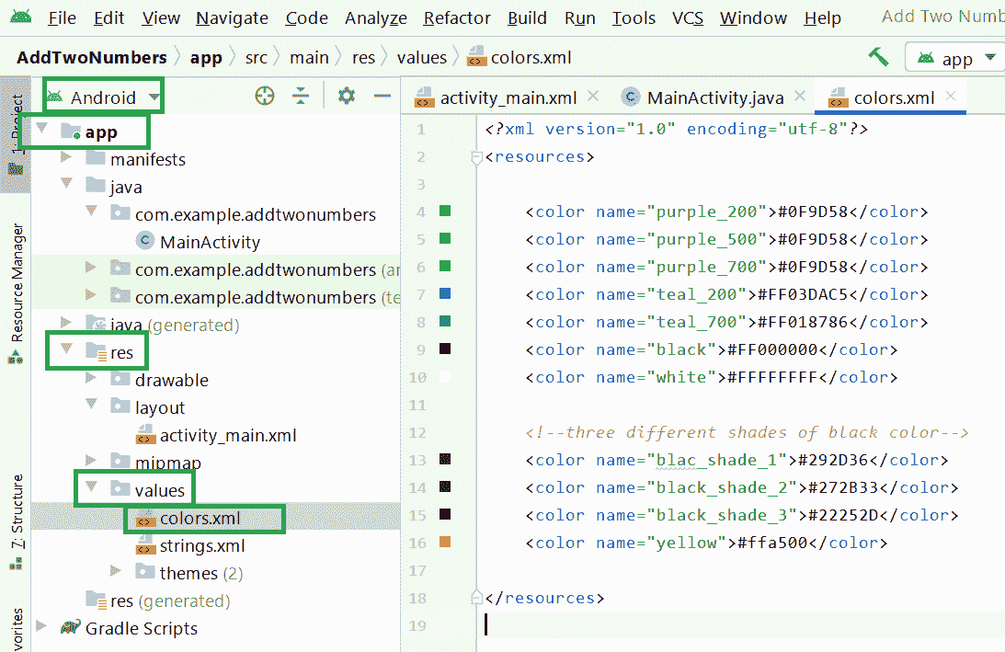
Task: Open the Refactor menu
Action: [457, 17]
